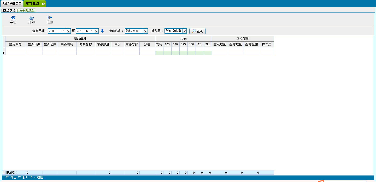Open the start date dropdown
376x182 pixels.
click(x=68, y=31)
